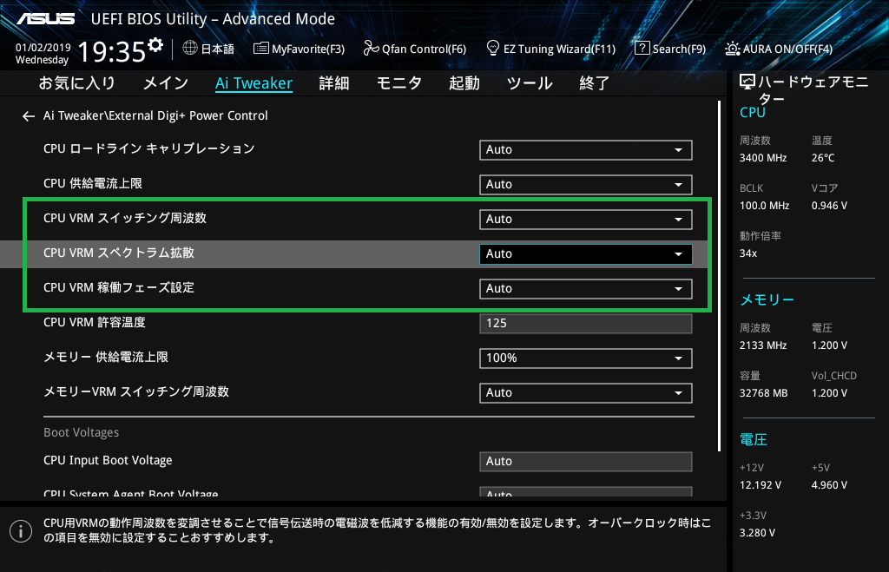Viewport: 889px width, 572px height.
Task: Click BCLK 100.0 MHz value
Action: click(764, 206)
